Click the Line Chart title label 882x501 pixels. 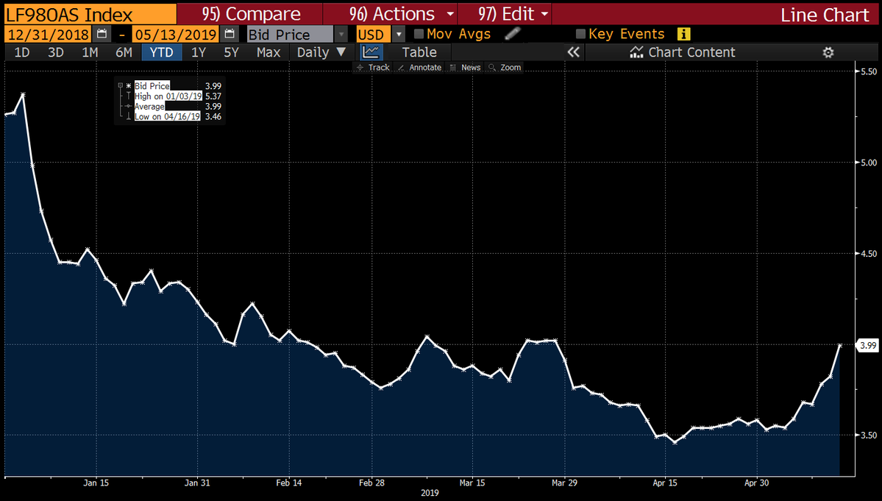(825, 15)
